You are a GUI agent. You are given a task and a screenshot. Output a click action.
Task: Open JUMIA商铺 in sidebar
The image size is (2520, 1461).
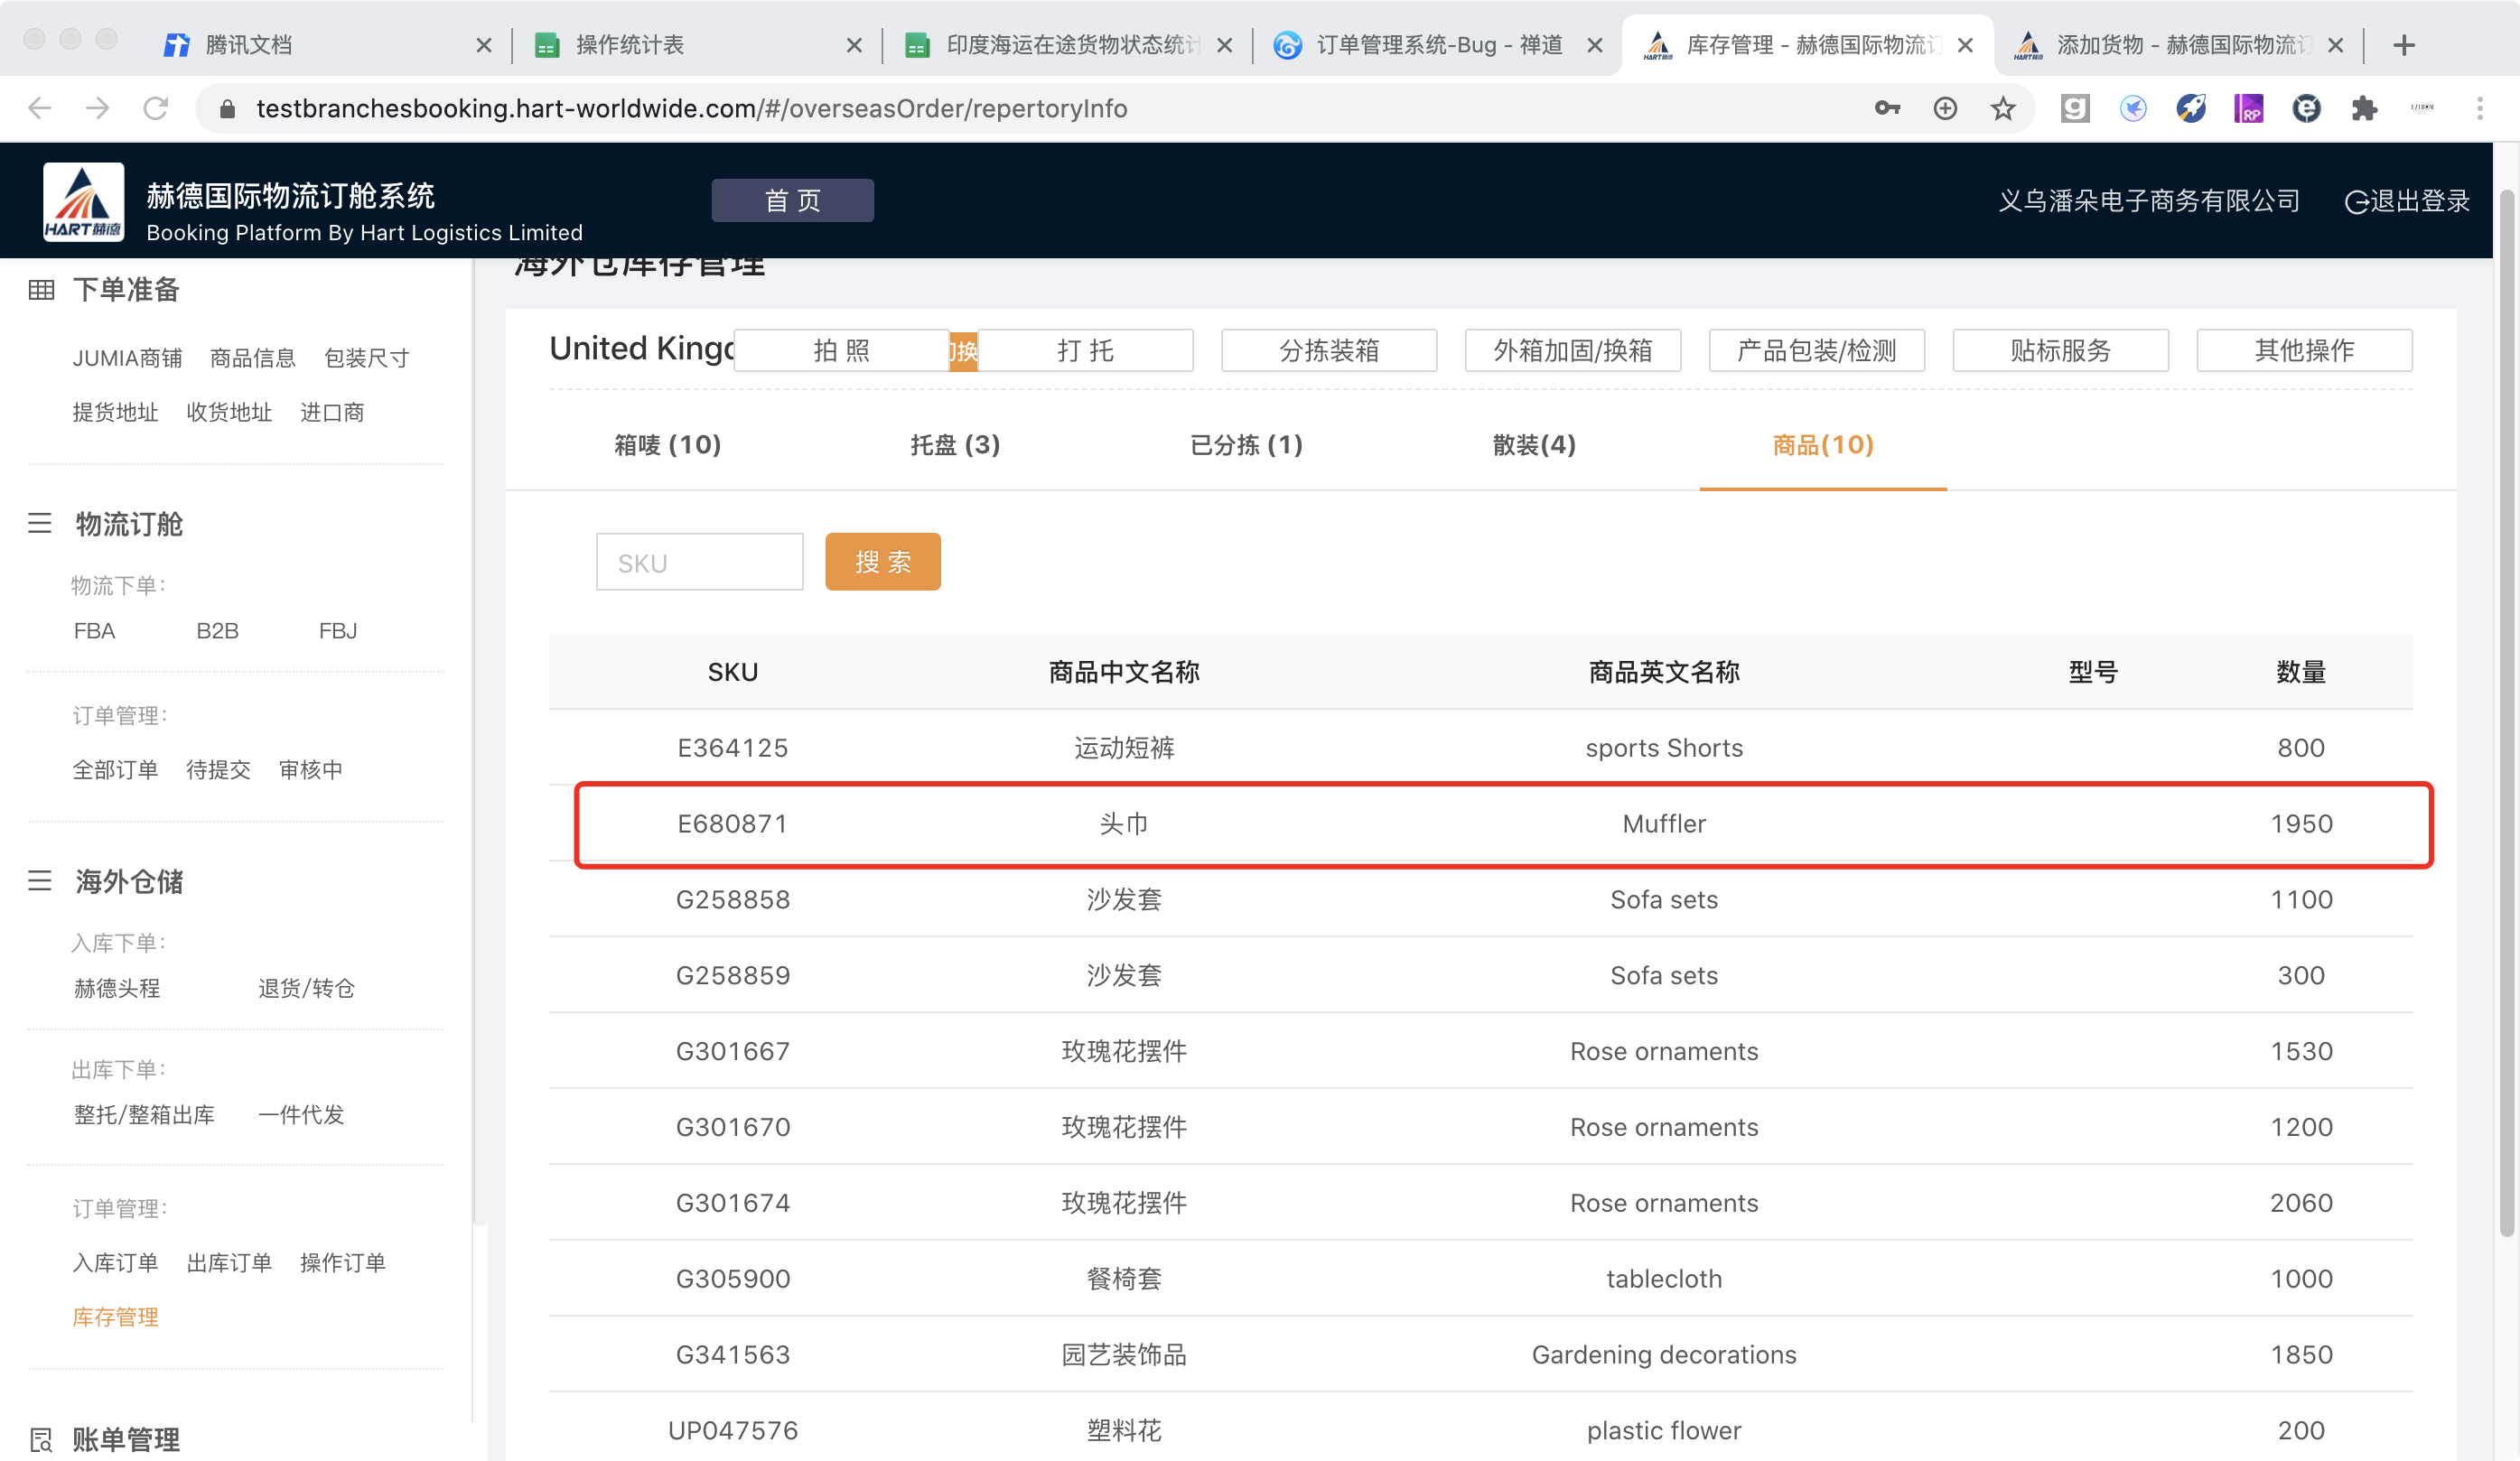pyautogui.click(x=127, y=358)
